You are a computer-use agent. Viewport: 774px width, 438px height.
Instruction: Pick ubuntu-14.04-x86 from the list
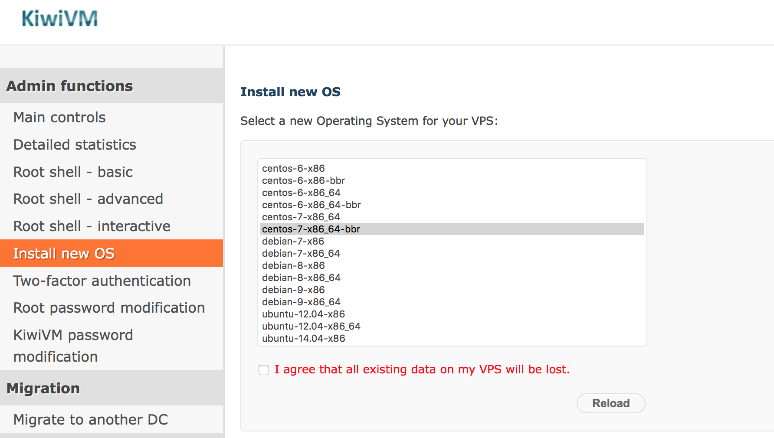(304, 338)
